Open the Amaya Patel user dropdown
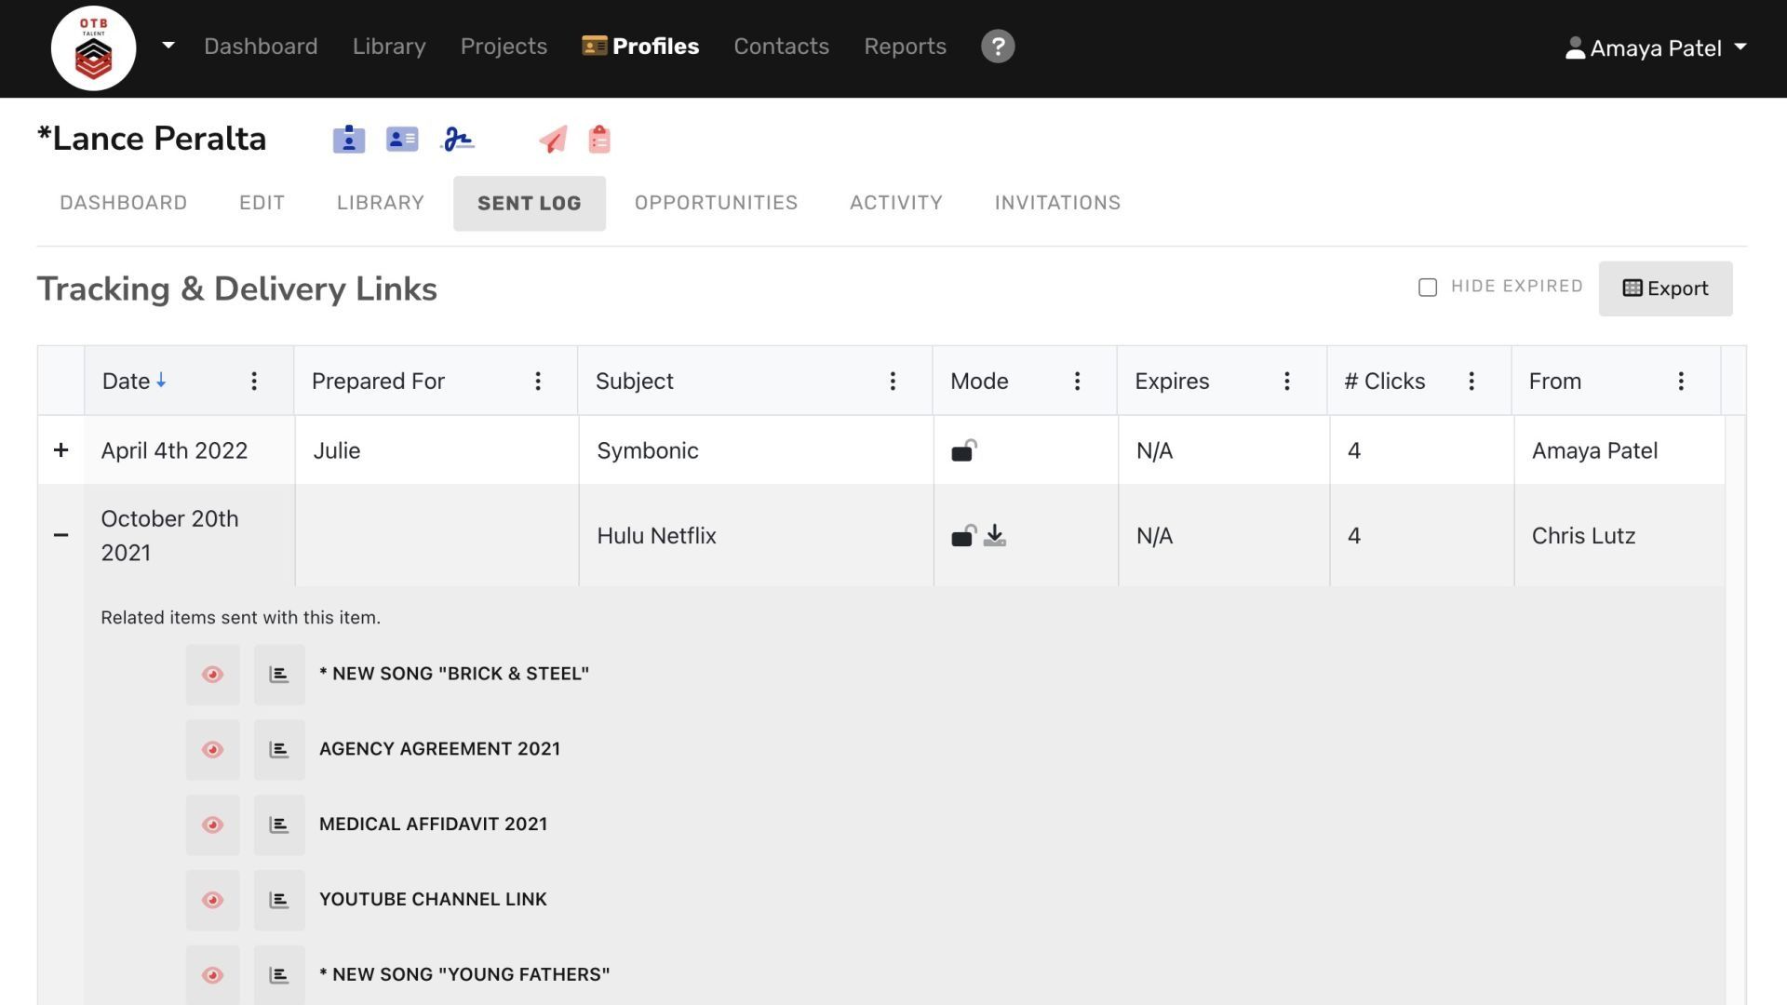The image size is (1787, 1005). click(x=1656, y=47)
